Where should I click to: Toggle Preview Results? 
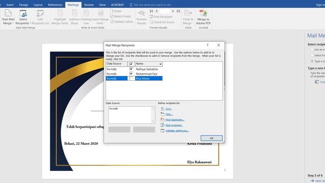[x=141, y=17]
